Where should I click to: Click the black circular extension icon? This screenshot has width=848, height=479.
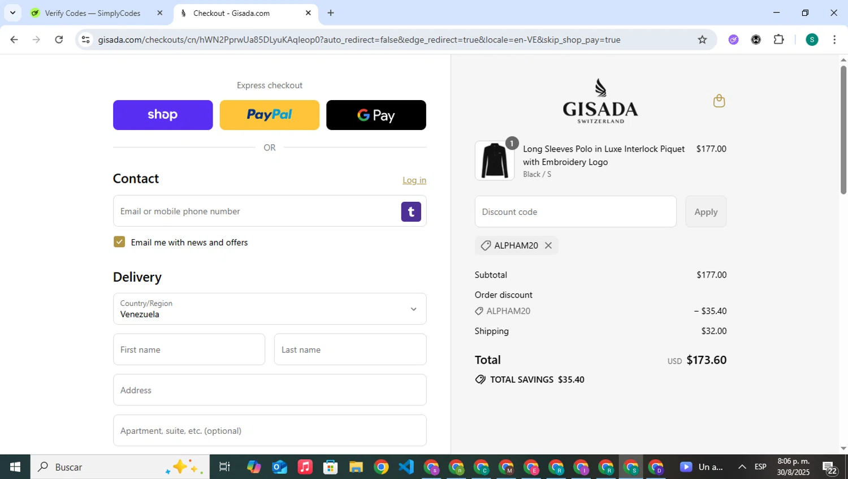click(x=756, y=40)
